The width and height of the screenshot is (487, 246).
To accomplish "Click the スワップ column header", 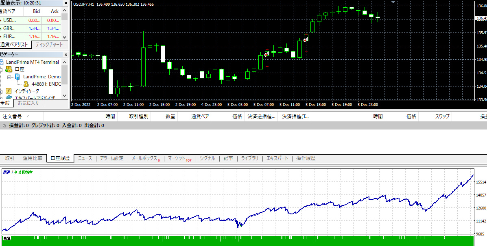I will coord(442,117).
